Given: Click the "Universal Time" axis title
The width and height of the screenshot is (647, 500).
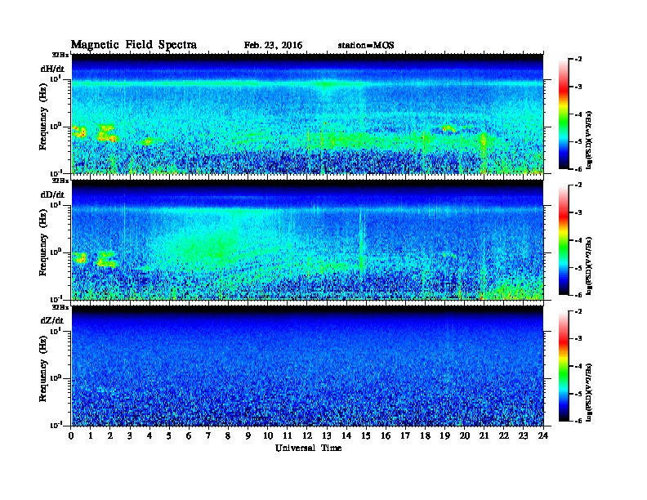Looking at the screenshot, I should [x=309, y=448].
